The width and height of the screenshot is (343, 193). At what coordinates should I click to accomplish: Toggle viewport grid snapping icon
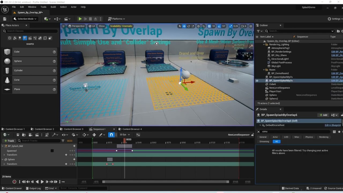[x=210, y=26]
